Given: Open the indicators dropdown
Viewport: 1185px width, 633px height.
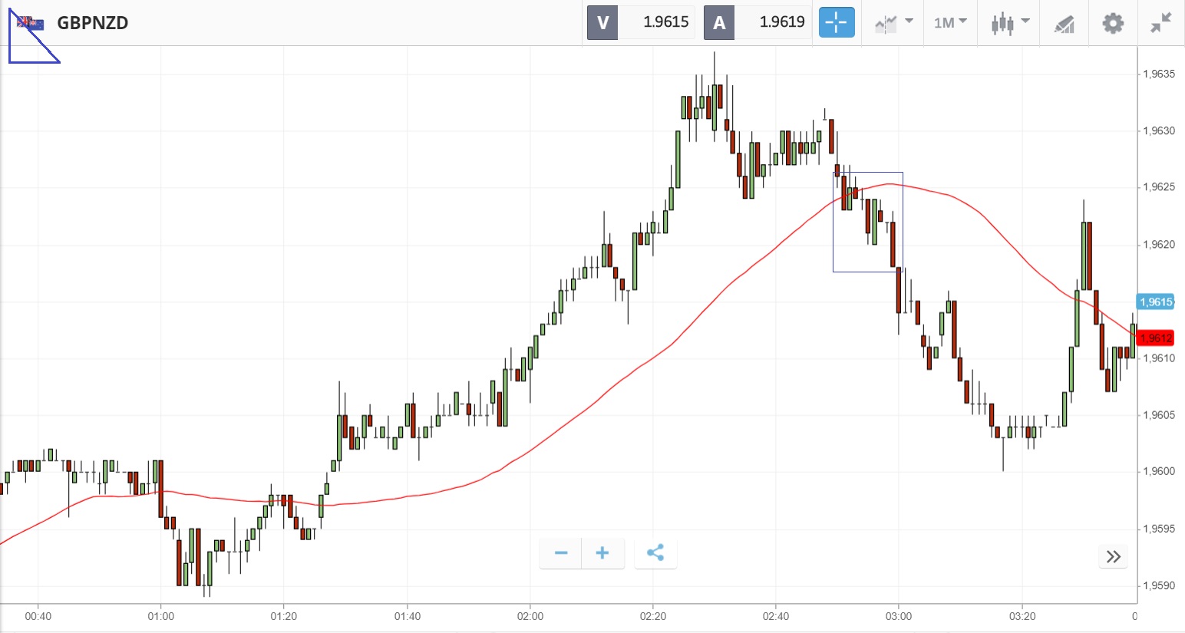Looking at the screenshot, I should point(893,23).
